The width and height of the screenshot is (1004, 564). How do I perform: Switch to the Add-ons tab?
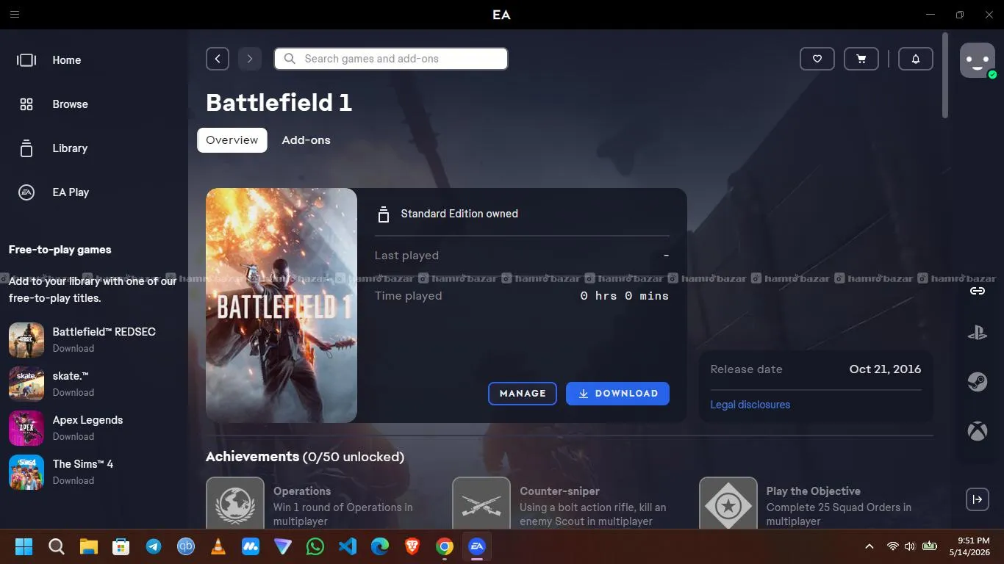pyautogui.click(x=306, y=140)
